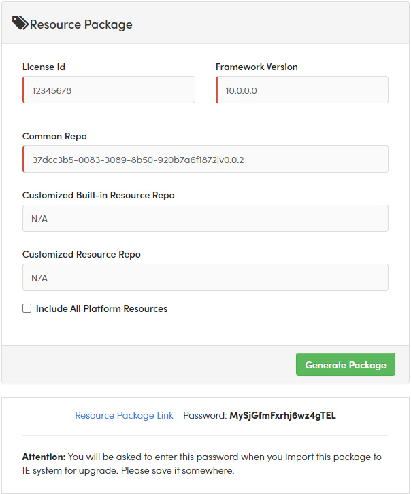Click the 'Password:' label text
Image resolution: width=411 pixels, height=494 pixels.
click(204, 415)
